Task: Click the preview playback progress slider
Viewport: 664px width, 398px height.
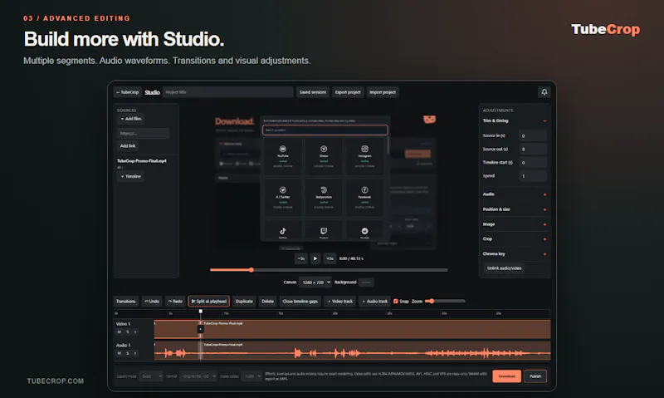Action: pos(329,270)
